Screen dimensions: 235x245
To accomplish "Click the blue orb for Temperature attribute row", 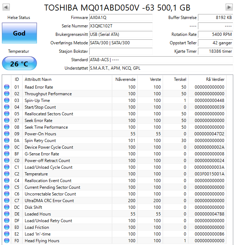I will coord(7,174).
